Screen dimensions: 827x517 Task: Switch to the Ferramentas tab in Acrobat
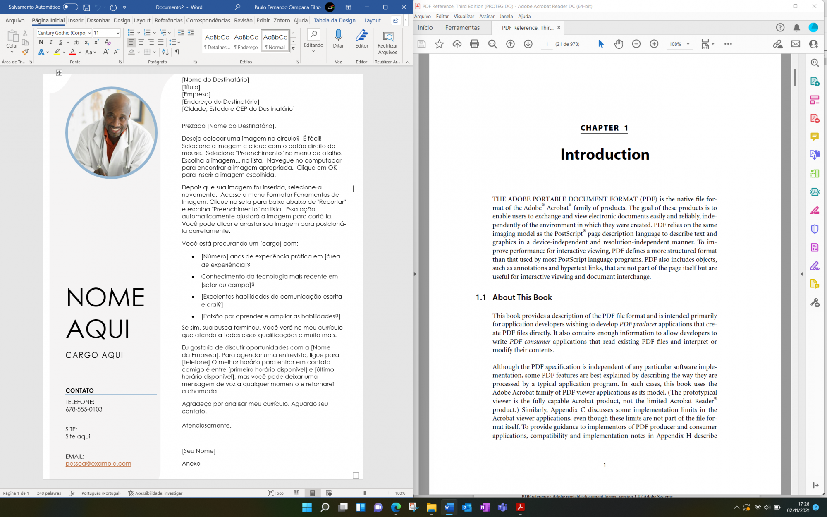(x=462, y=28)
